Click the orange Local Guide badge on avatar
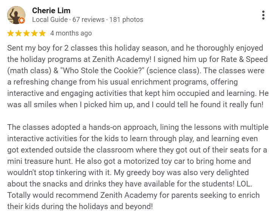Viewport: 280px width, 211px height. 22,20
